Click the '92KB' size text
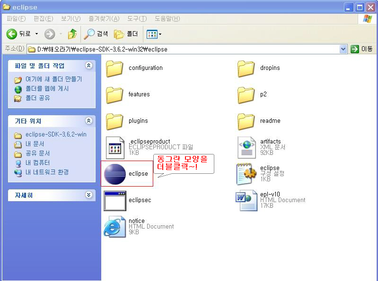The image size is (378, 281). pos(267,153)
